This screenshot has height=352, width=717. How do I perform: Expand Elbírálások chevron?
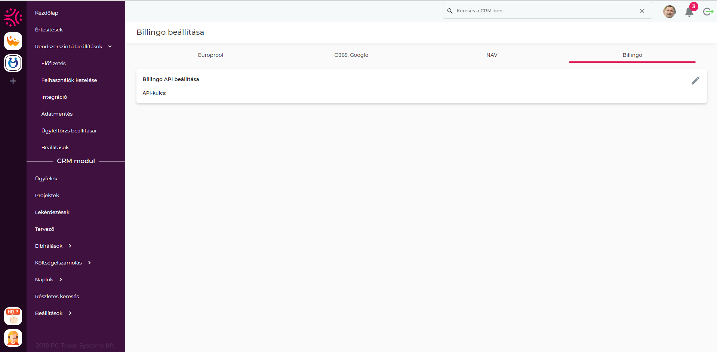coord(70,246)
